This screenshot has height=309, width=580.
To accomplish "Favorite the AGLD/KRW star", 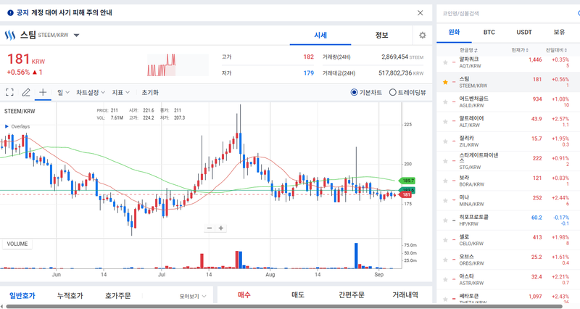I will 445,102.
